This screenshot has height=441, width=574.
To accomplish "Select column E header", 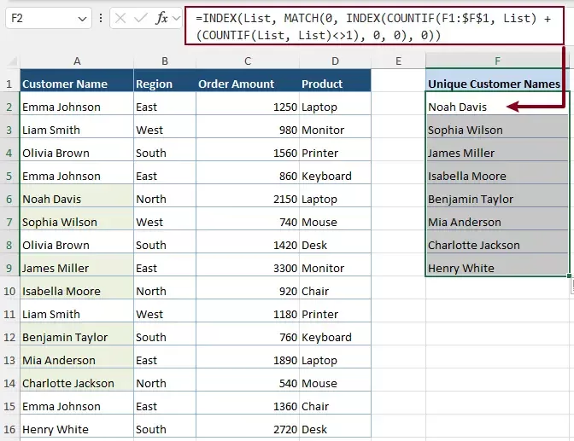I will [x=398, y=61].
